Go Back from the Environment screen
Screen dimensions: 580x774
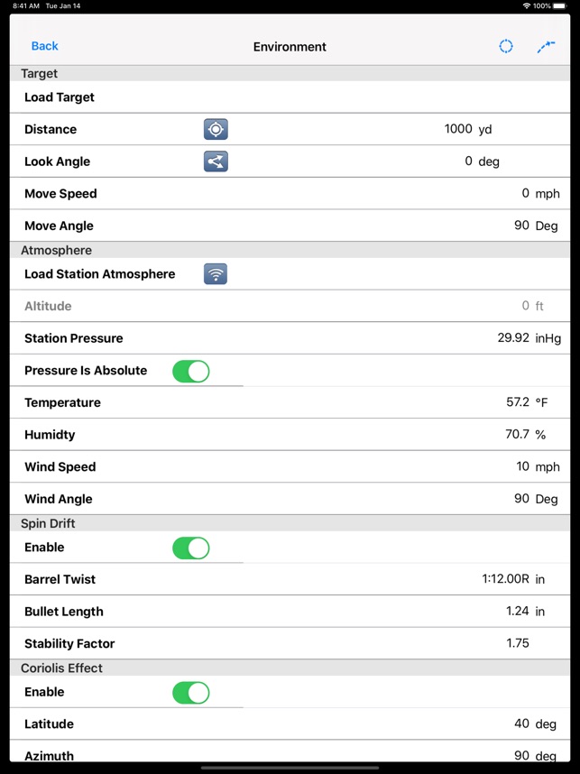pyautogui.click(x=44, y=46)
